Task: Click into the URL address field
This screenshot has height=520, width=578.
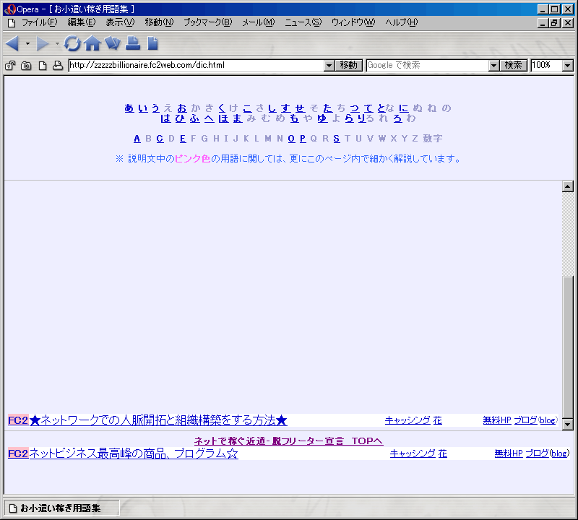Action: click(x=197, y=65)
